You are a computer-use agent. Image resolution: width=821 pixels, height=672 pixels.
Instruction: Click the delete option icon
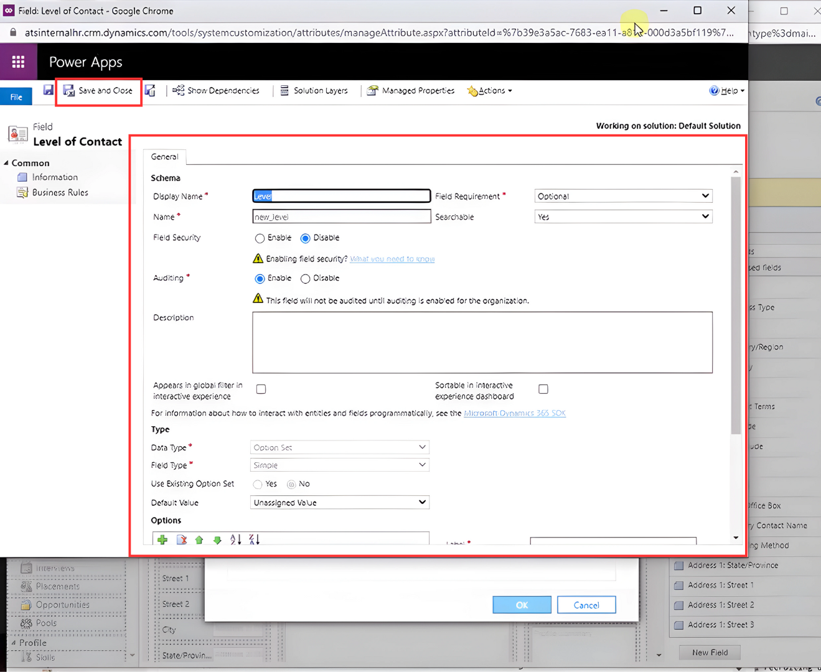181,540
